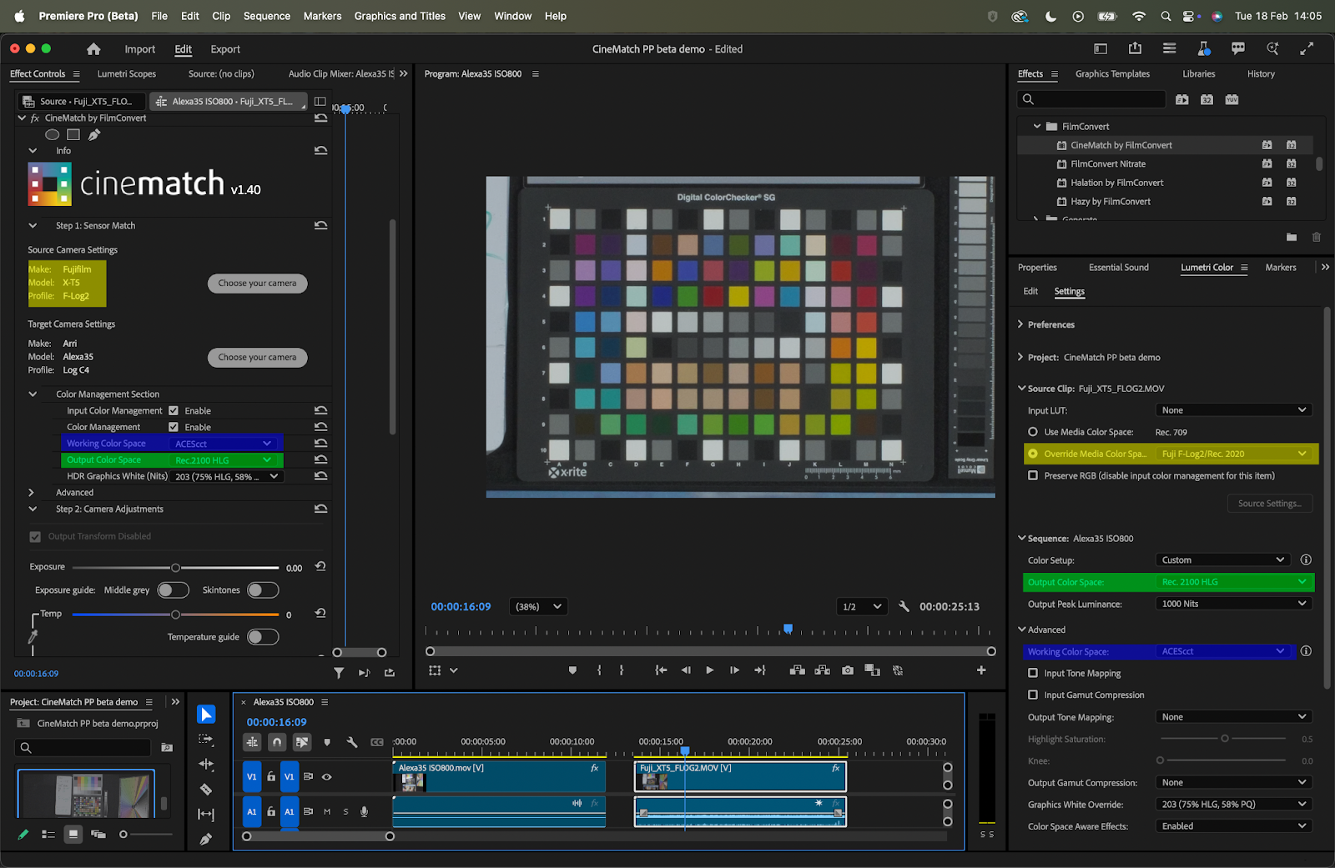Select the Razor tool in timeline toolbox

(x=206, y=789)
